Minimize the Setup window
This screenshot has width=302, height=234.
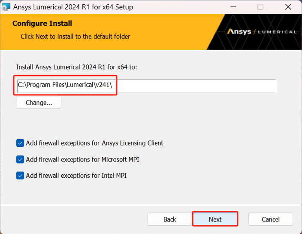tap(234, 7)
